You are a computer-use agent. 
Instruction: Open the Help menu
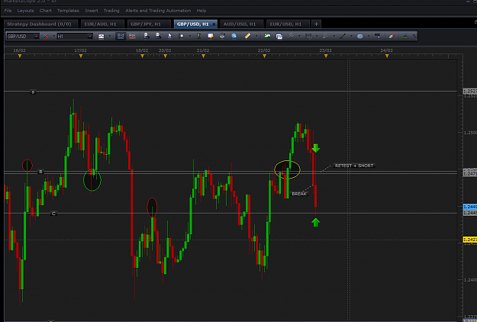click(x=201, y=11)
